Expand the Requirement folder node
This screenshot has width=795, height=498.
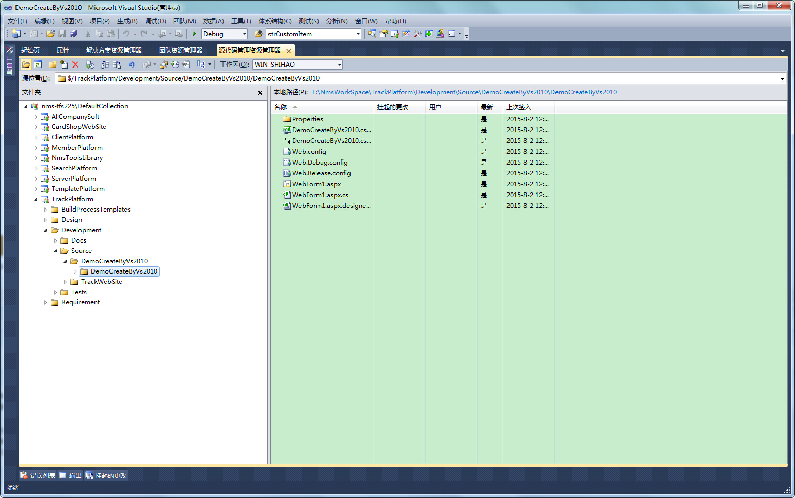(x=45, y=302)
